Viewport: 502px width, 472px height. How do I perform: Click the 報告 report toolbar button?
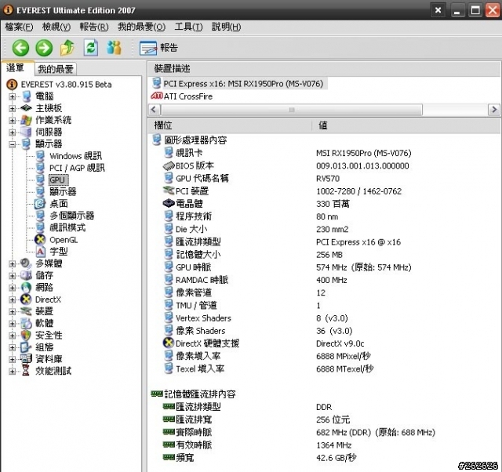click(x=159, y=48)
